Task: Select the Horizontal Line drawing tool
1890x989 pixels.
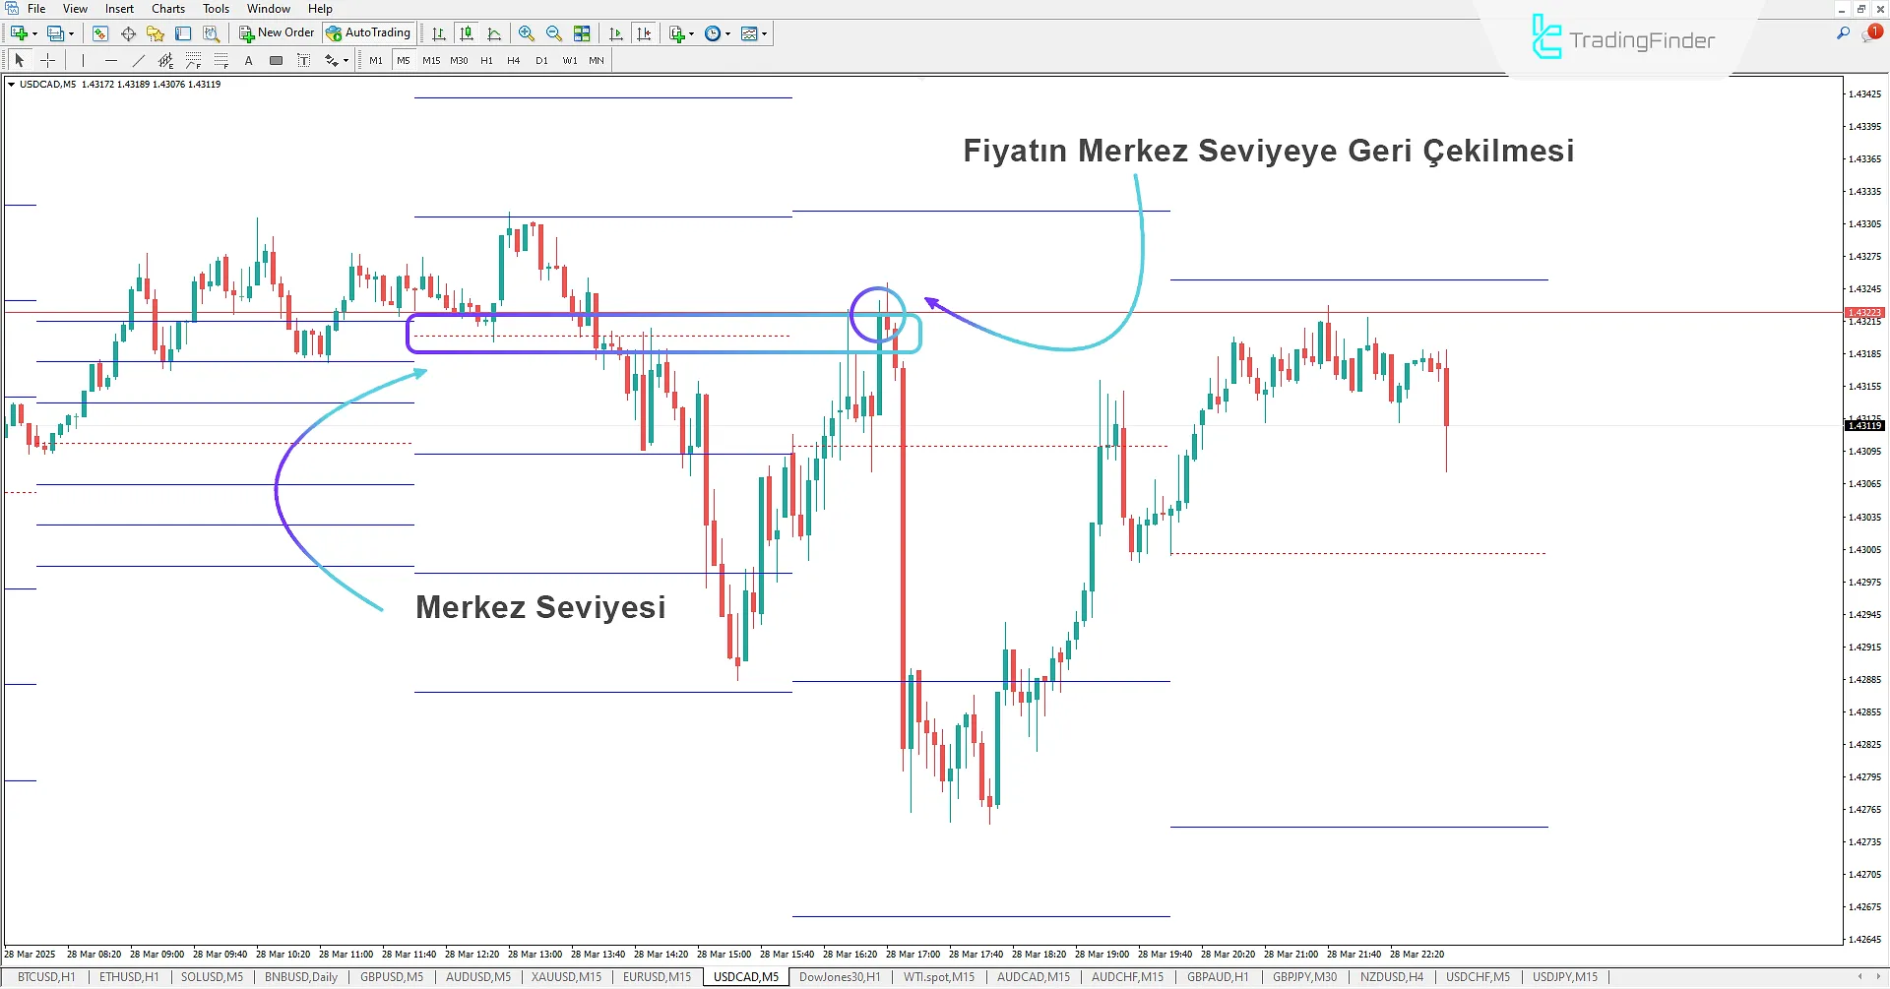Action: [111, 61]
